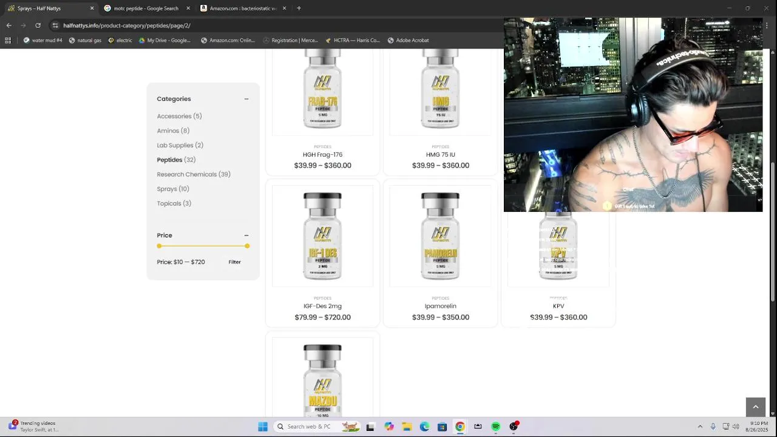Open Microsoft Edge from the taskbar
Screen dimensions: 777x437
(424, 427)
